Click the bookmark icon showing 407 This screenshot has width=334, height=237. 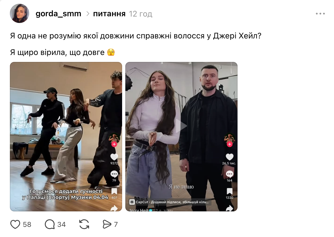114,191
